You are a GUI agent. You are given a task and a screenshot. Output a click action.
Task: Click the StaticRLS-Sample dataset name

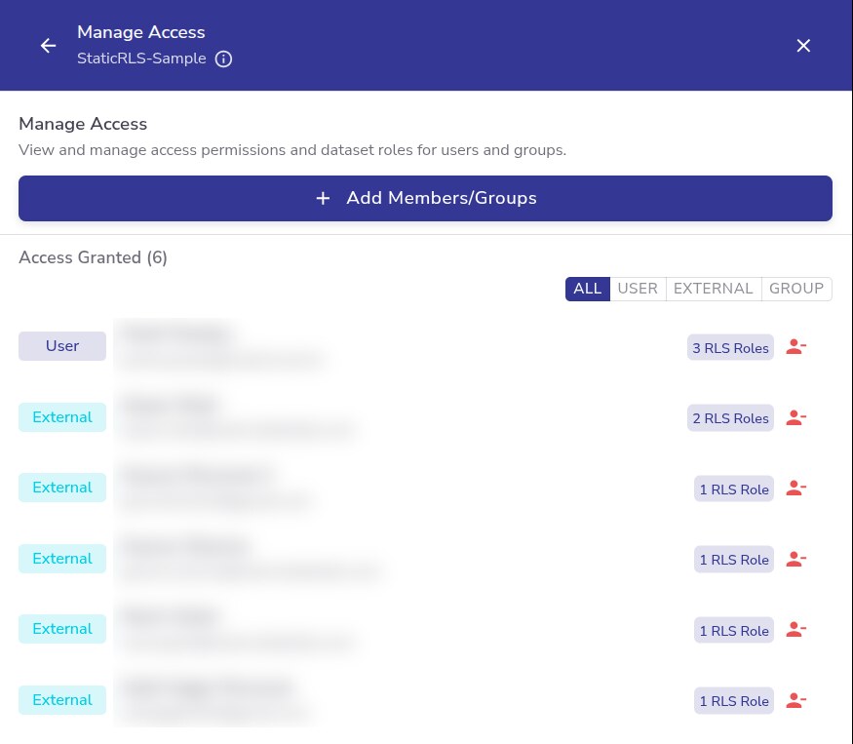click(x=141, y=59)
